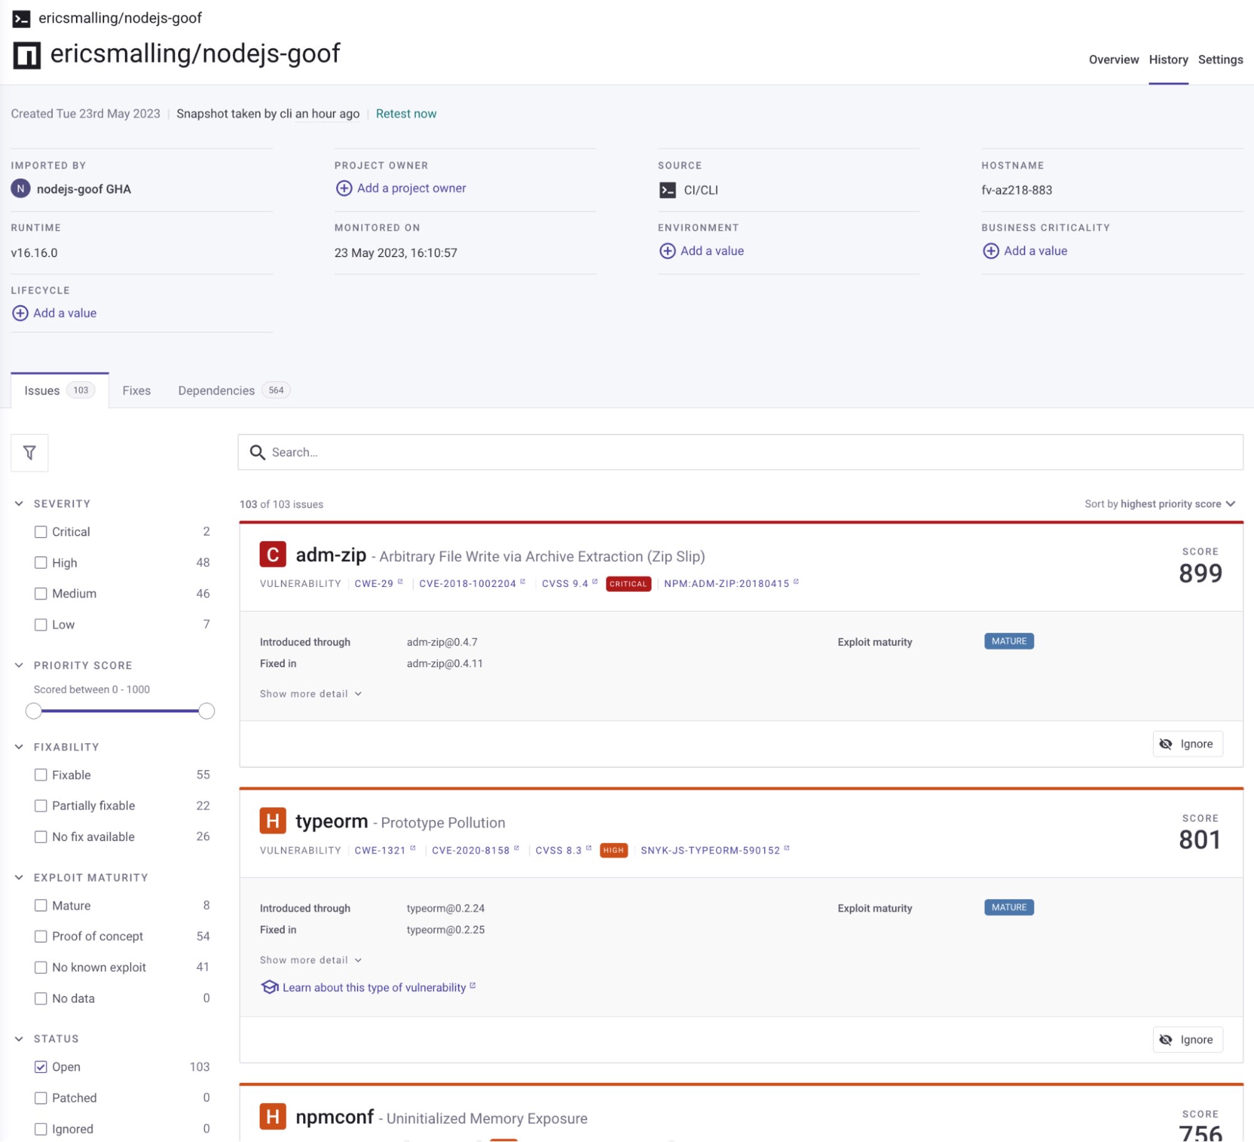Image resolution: width=1254 pixels, height=1142 pixels.
Task: Click the orange H badge for typeorm
Action: pyautogui.click(x=273, y=821)
